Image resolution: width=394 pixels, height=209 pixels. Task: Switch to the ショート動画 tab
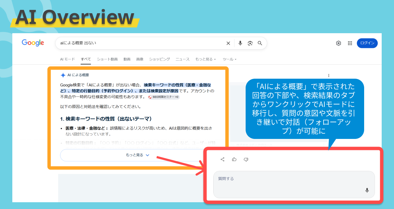click(x=107, y=59)
